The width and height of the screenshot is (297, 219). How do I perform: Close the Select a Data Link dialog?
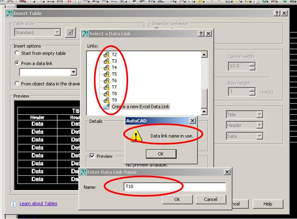(208, 34)
